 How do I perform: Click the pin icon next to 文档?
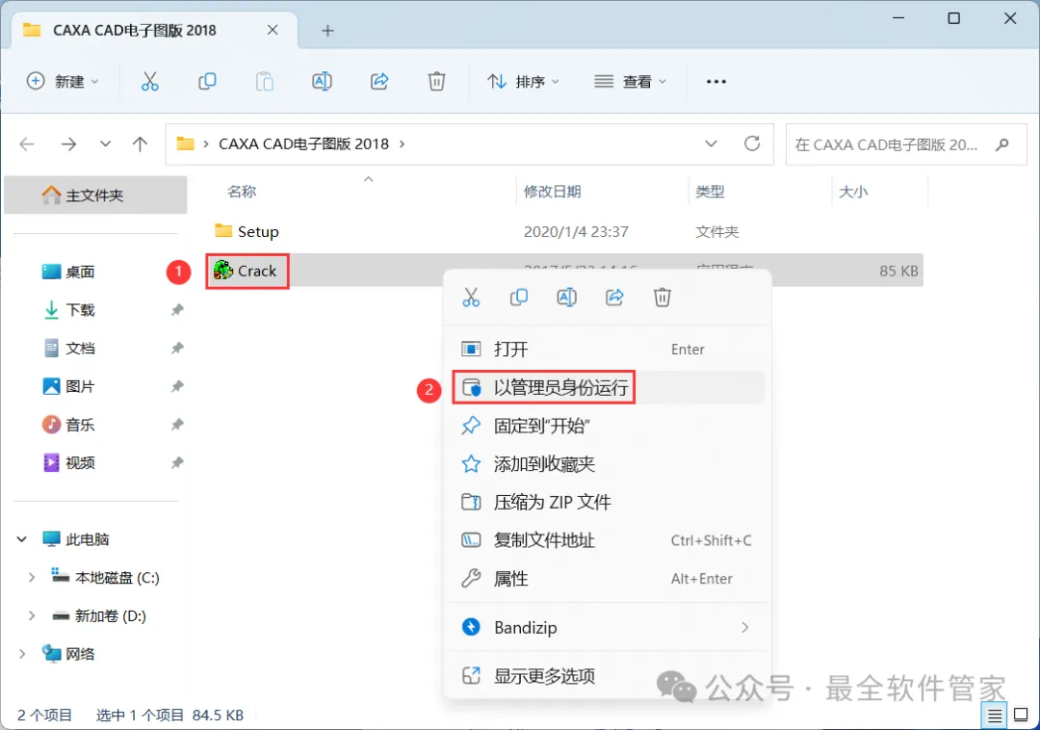177,348
